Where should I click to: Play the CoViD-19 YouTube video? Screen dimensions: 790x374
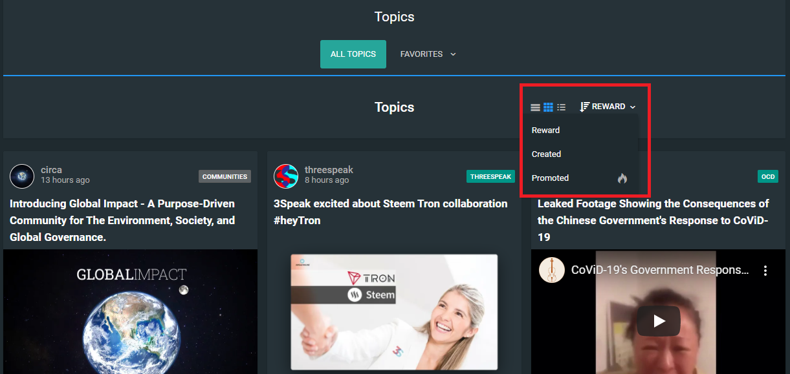coord(658,320)
